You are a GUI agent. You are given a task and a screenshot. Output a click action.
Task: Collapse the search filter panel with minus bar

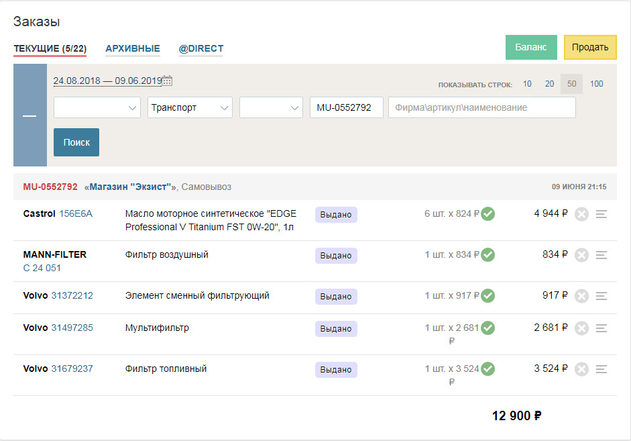30,115
